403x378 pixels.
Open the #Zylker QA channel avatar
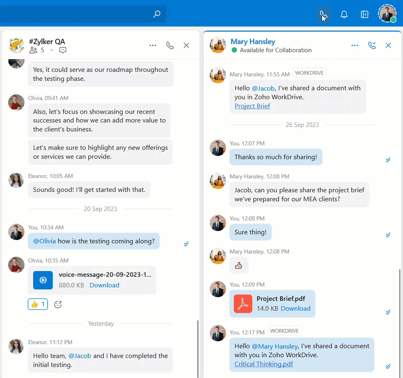(16, 45)
